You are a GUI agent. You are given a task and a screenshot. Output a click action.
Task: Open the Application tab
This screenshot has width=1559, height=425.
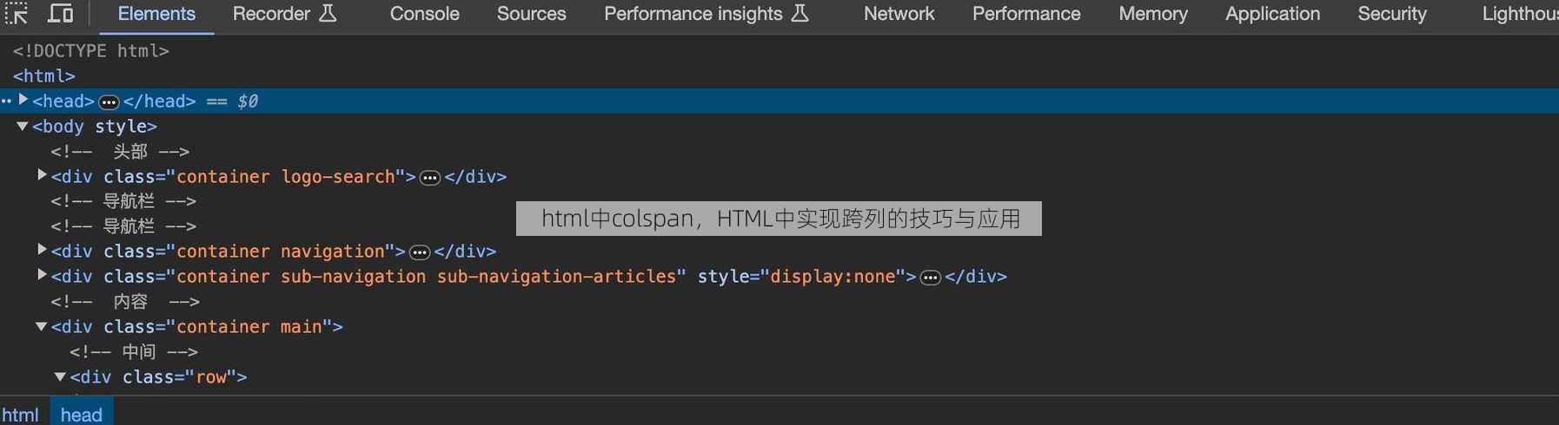click(1272, 14)
